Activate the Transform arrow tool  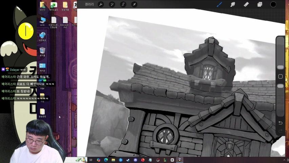click(x=134, y=4)
